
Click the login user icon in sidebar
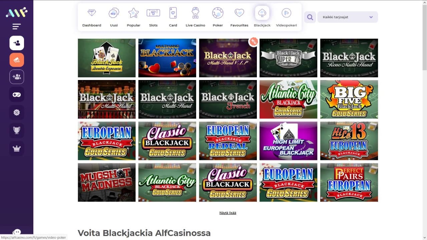[17, 43]
